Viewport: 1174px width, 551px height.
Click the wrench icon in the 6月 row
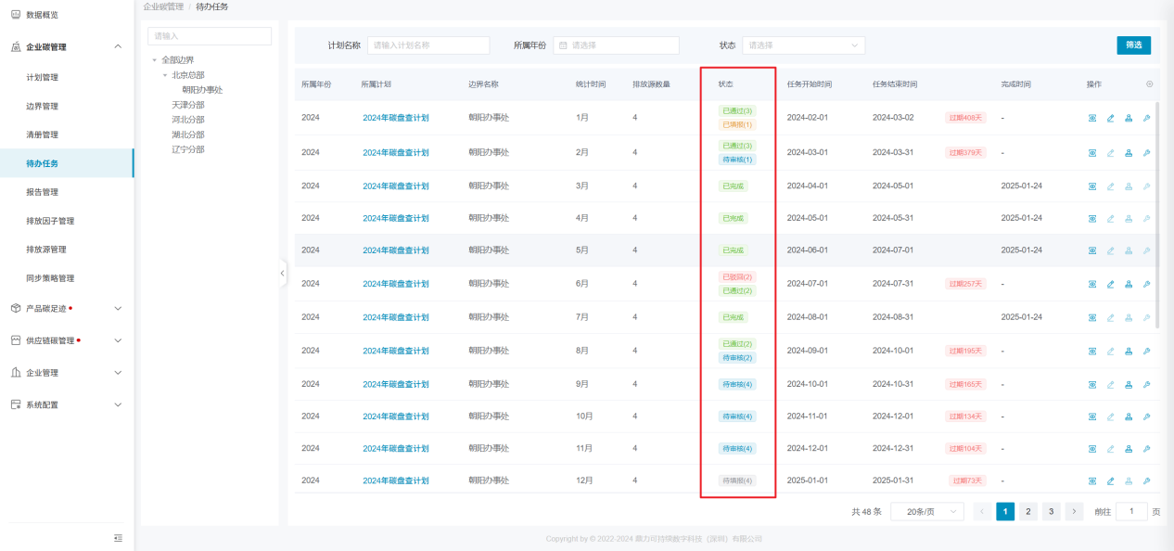[1146, 284]
